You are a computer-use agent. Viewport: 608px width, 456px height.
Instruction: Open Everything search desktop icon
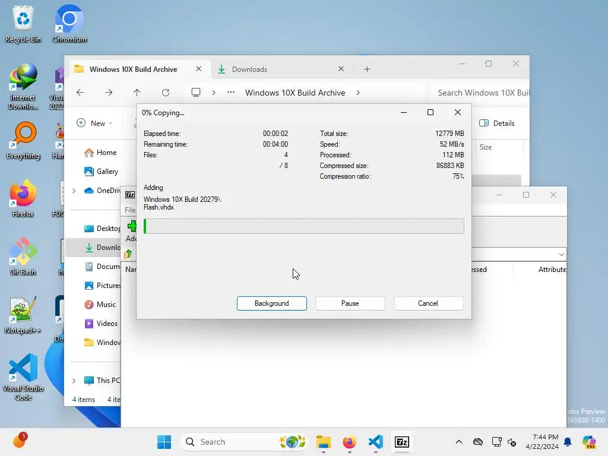click(x=23, y=141)
